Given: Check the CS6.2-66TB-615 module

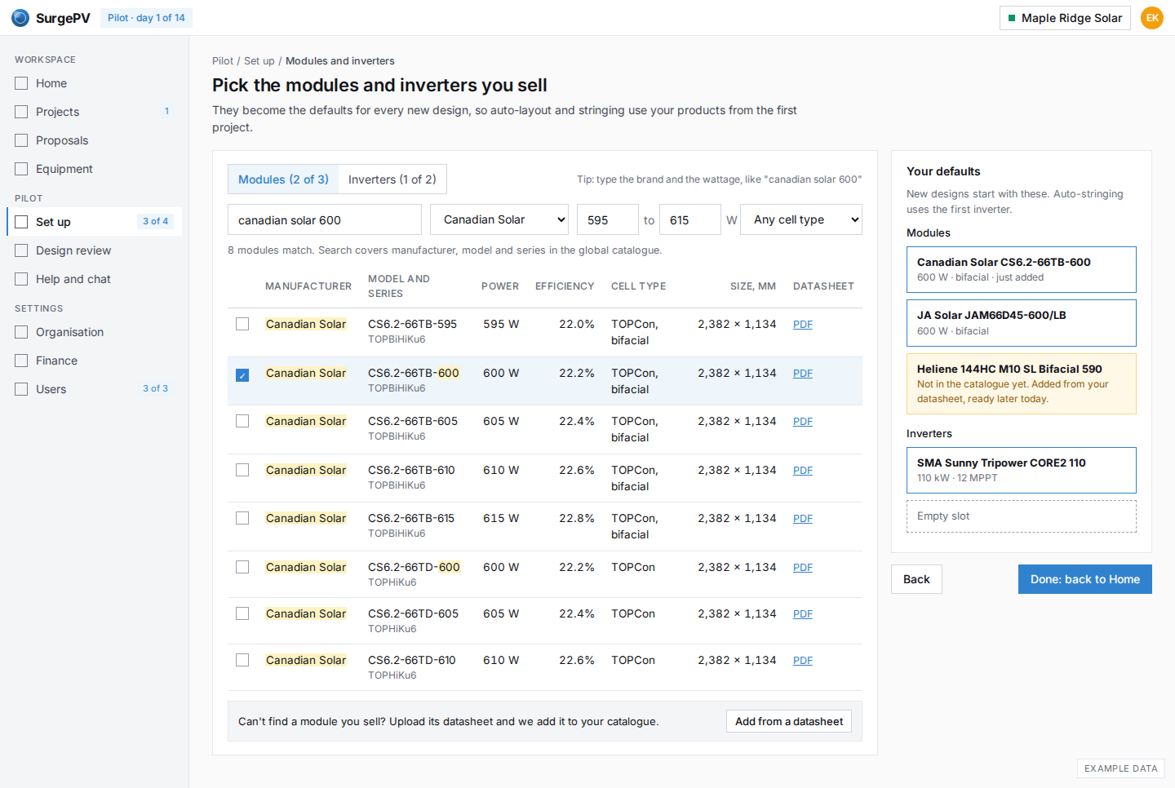Looking at the screenshot, I should coord(242,518).
